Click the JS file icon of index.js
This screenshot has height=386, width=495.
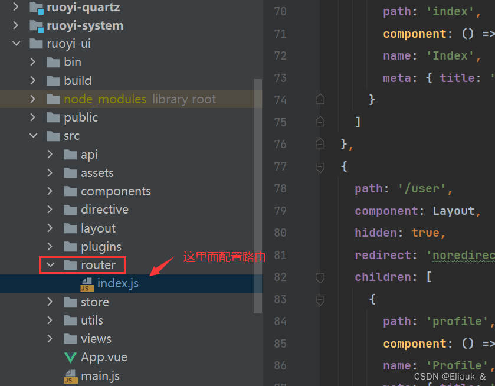(x=87, y=284)
